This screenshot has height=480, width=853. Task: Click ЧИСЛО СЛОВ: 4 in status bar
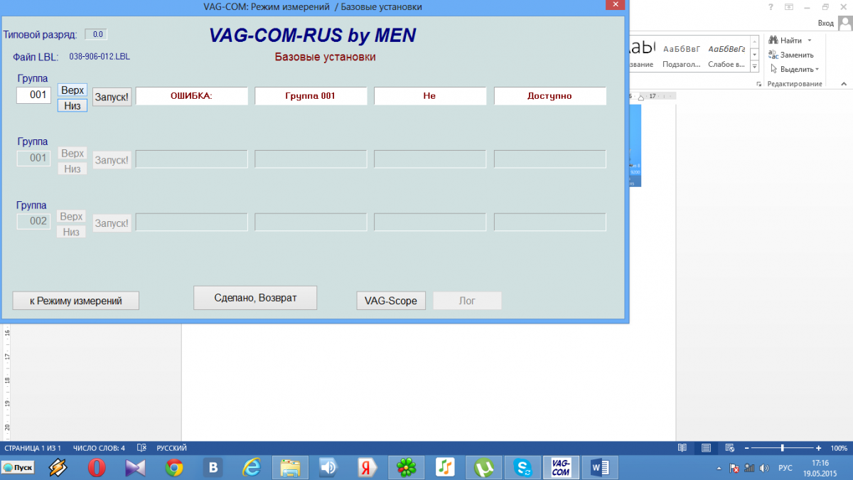point(99,448)
